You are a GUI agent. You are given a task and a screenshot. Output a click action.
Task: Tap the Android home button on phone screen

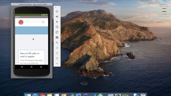coord(32,67)
